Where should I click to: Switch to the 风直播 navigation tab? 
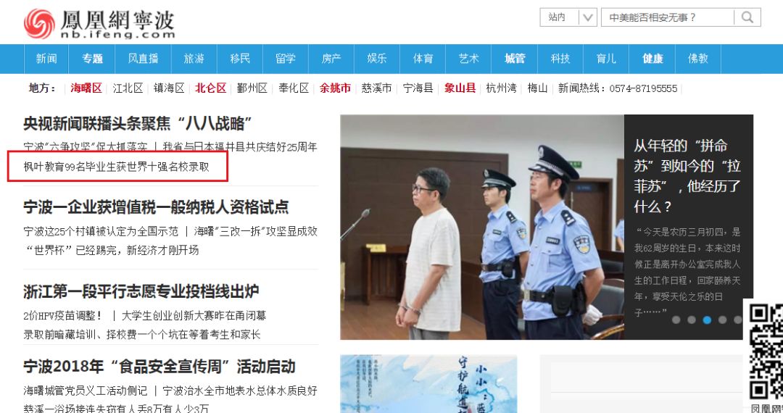point(143,59)
